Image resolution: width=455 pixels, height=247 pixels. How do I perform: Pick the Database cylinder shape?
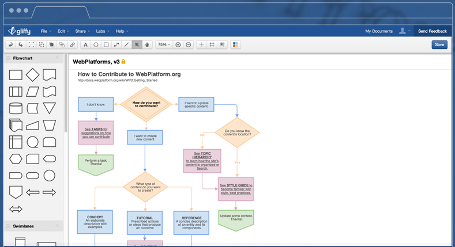click(x=16, y=108)
